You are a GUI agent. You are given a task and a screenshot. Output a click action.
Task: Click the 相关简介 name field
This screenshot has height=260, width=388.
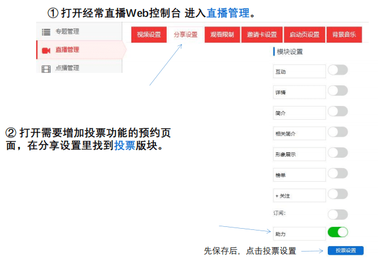(299, 133)
